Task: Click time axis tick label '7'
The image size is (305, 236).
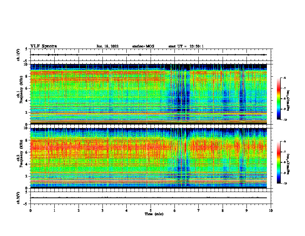Action: (199, 211)
